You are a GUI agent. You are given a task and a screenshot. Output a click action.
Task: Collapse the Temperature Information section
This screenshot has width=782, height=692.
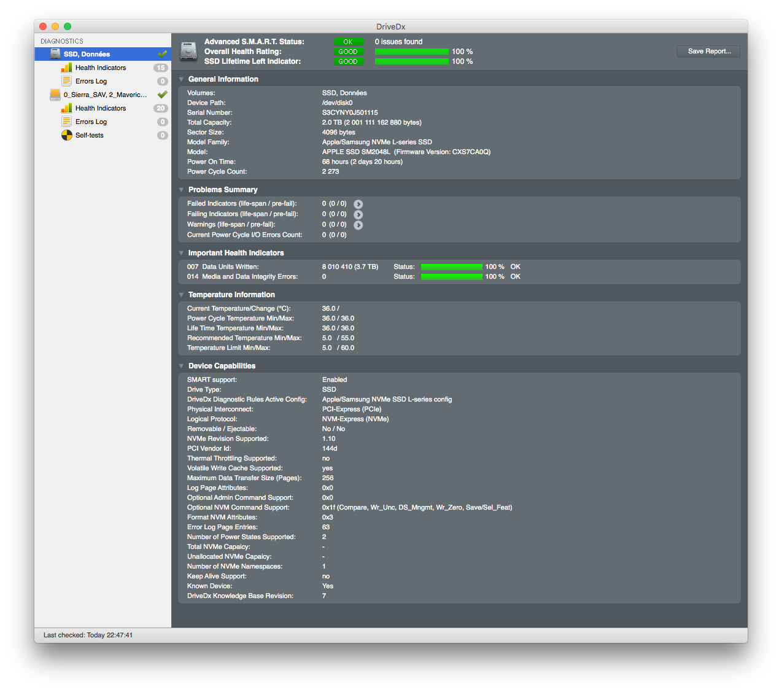(x=182, y=295)
